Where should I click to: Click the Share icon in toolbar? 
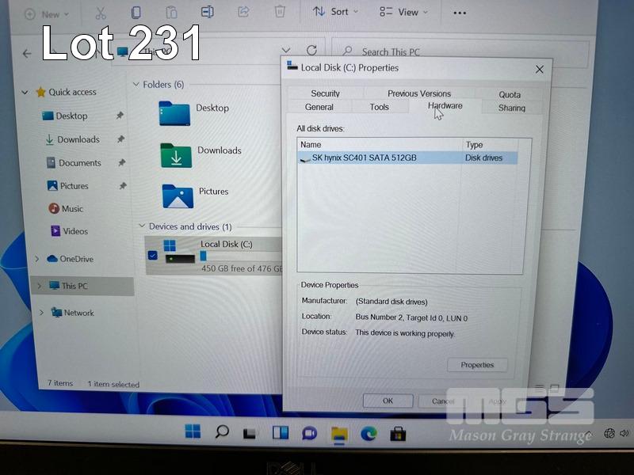coord(243,12)
